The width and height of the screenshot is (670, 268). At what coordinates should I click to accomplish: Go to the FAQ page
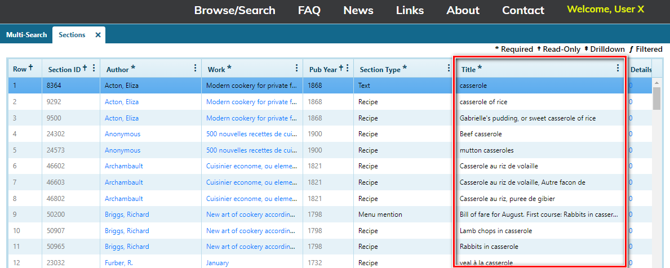309,10
